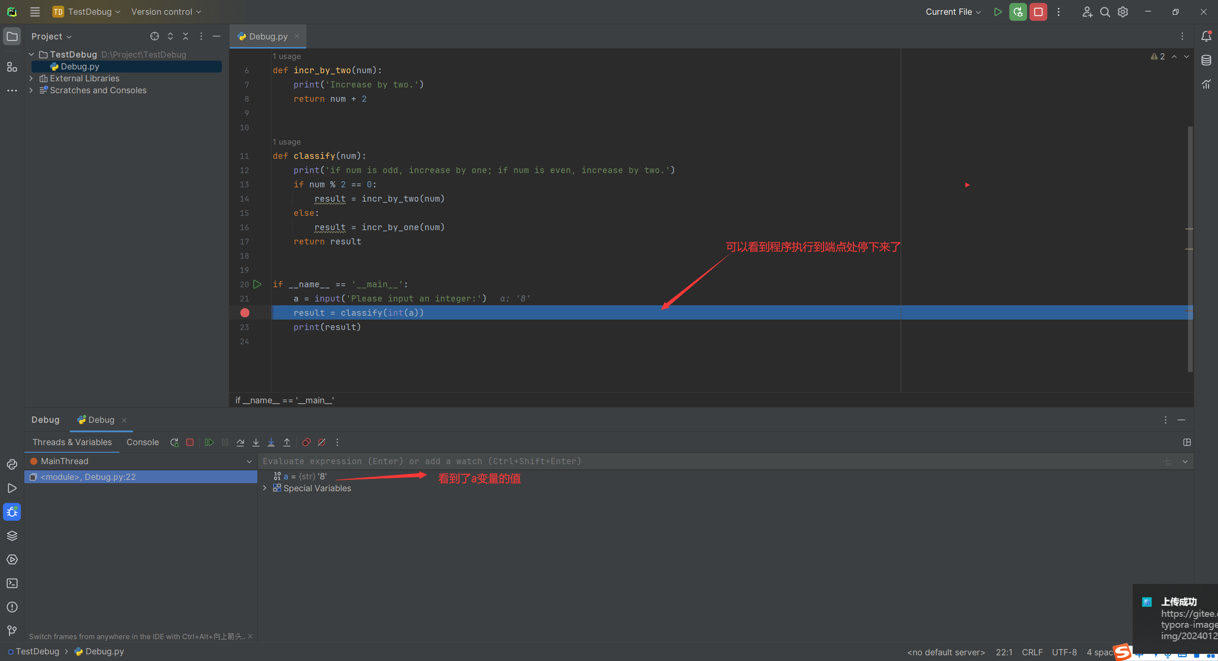Toggle the run arrow on line 20
1218x661 pixels.
click(258, 284)
